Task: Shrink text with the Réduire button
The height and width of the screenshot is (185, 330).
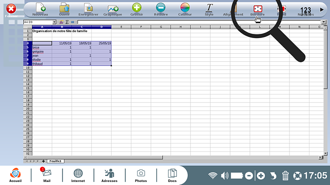Action: [161, 10]
